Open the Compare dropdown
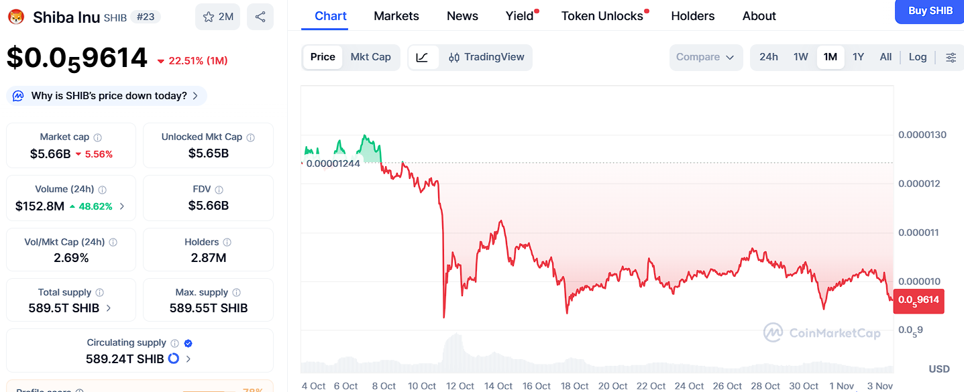 click(706, 58)
